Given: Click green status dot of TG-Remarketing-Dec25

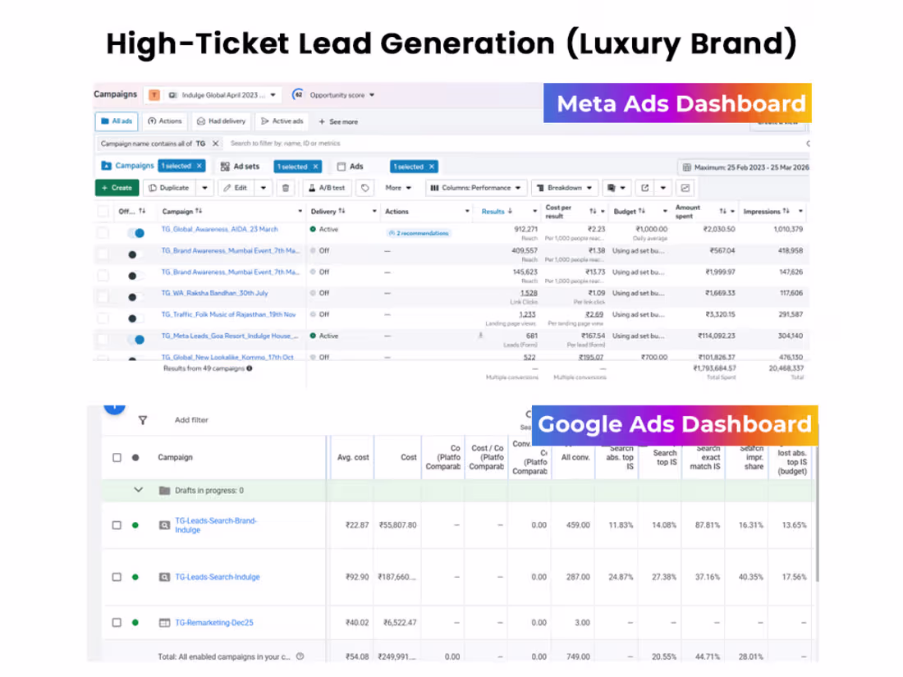Looking at the screenshot, I should [135, 622].
